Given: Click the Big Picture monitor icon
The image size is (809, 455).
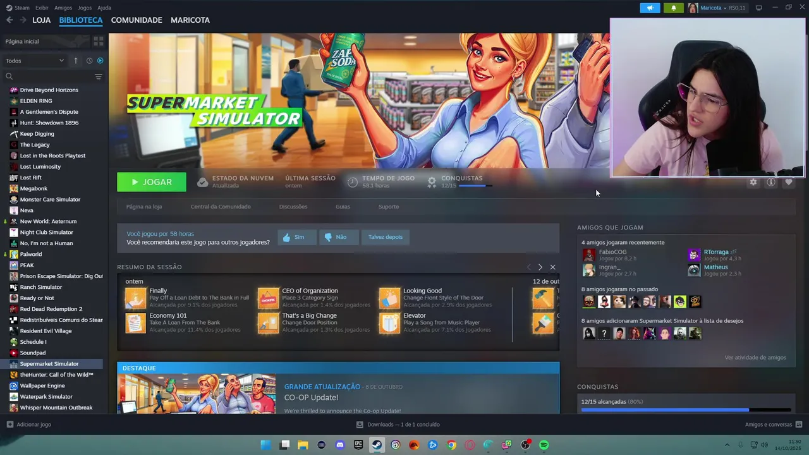Looking at the screenshot, I should 759,8.
